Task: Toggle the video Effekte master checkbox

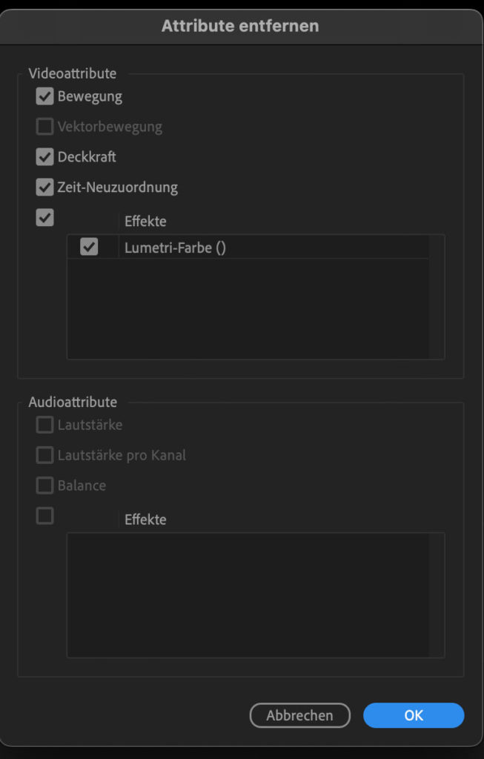Action: pos(45,218)
